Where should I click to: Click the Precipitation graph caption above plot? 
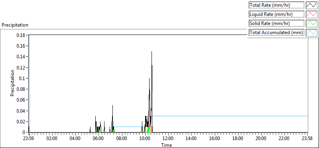pyautogui.click(x=15, y=25)
